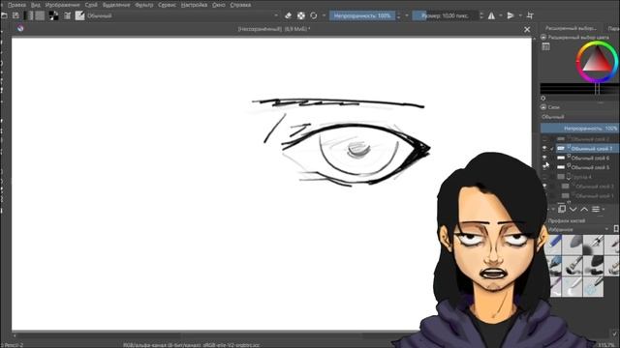
Task: Open the gradient editor swatch
Action: click(x=28, y=15)
